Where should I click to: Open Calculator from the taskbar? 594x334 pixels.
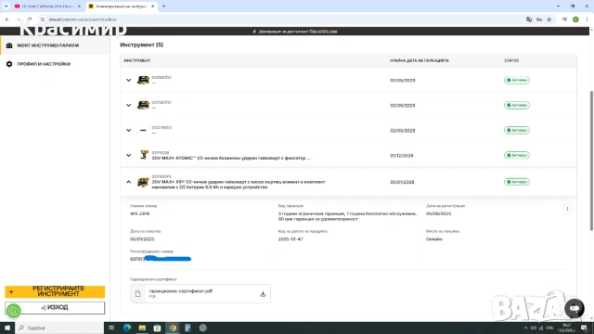point(187,328)
